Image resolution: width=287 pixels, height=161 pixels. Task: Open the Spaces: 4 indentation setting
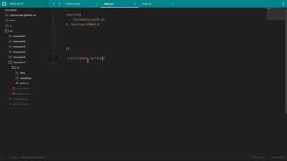(x=257, y=157)
